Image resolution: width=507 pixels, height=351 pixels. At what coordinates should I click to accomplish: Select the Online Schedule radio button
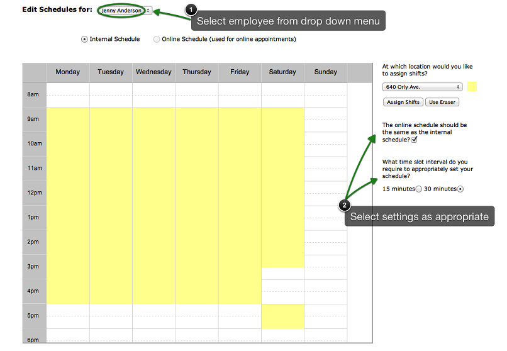coord(157,39)
